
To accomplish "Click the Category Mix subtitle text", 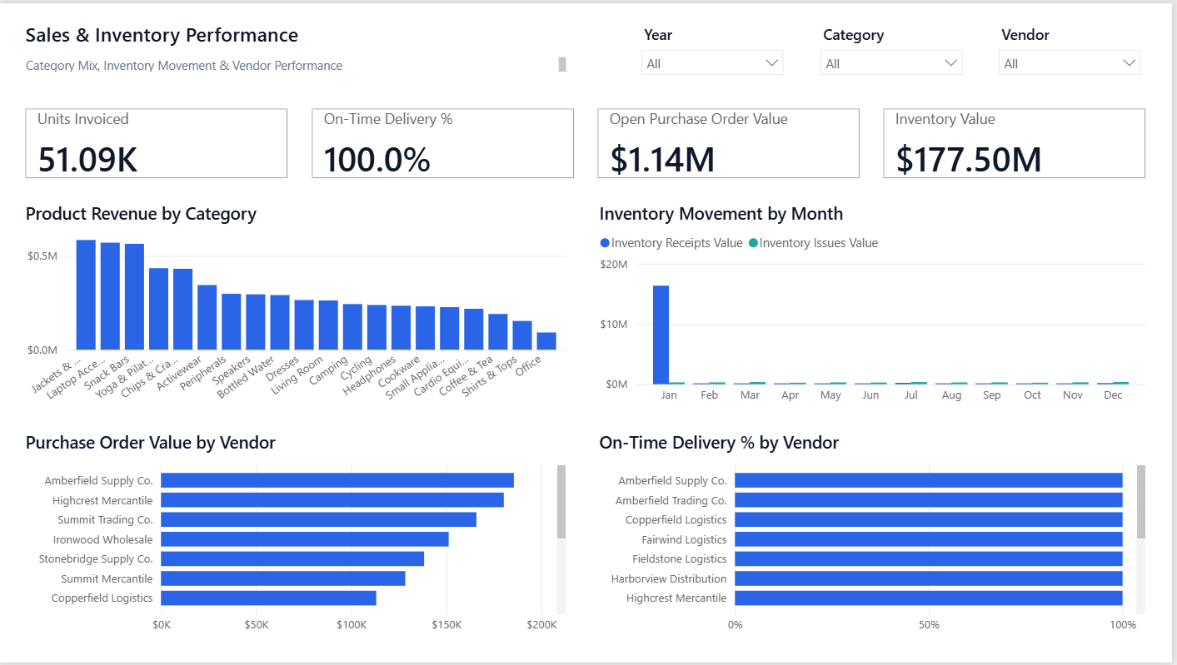I will pyautogui.click(x=184, y=66).
